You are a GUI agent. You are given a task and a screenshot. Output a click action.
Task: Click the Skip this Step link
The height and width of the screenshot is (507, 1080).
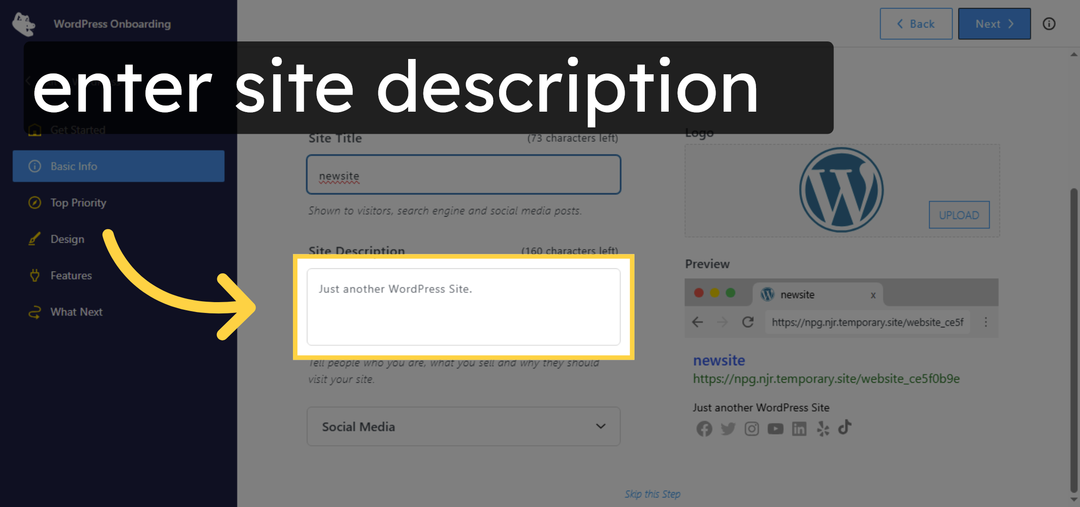coord(652,493)
